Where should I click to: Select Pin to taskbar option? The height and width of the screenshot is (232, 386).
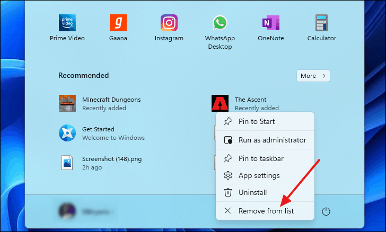pyautogui.click(x=265, y=158)
